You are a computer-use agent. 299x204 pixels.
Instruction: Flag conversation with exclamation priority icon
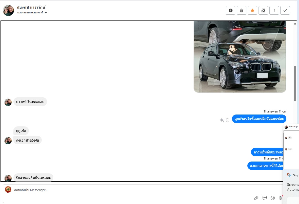[274, 10]
